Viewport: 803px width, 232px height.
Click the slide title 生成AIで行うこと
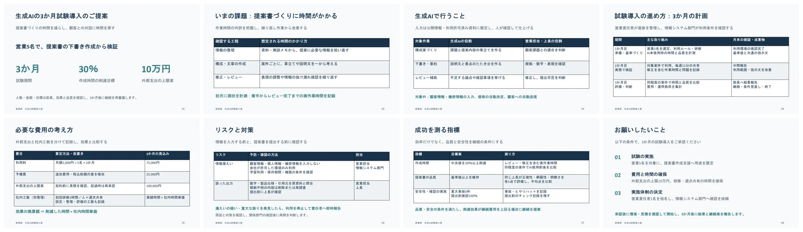[x=440, y=16]
